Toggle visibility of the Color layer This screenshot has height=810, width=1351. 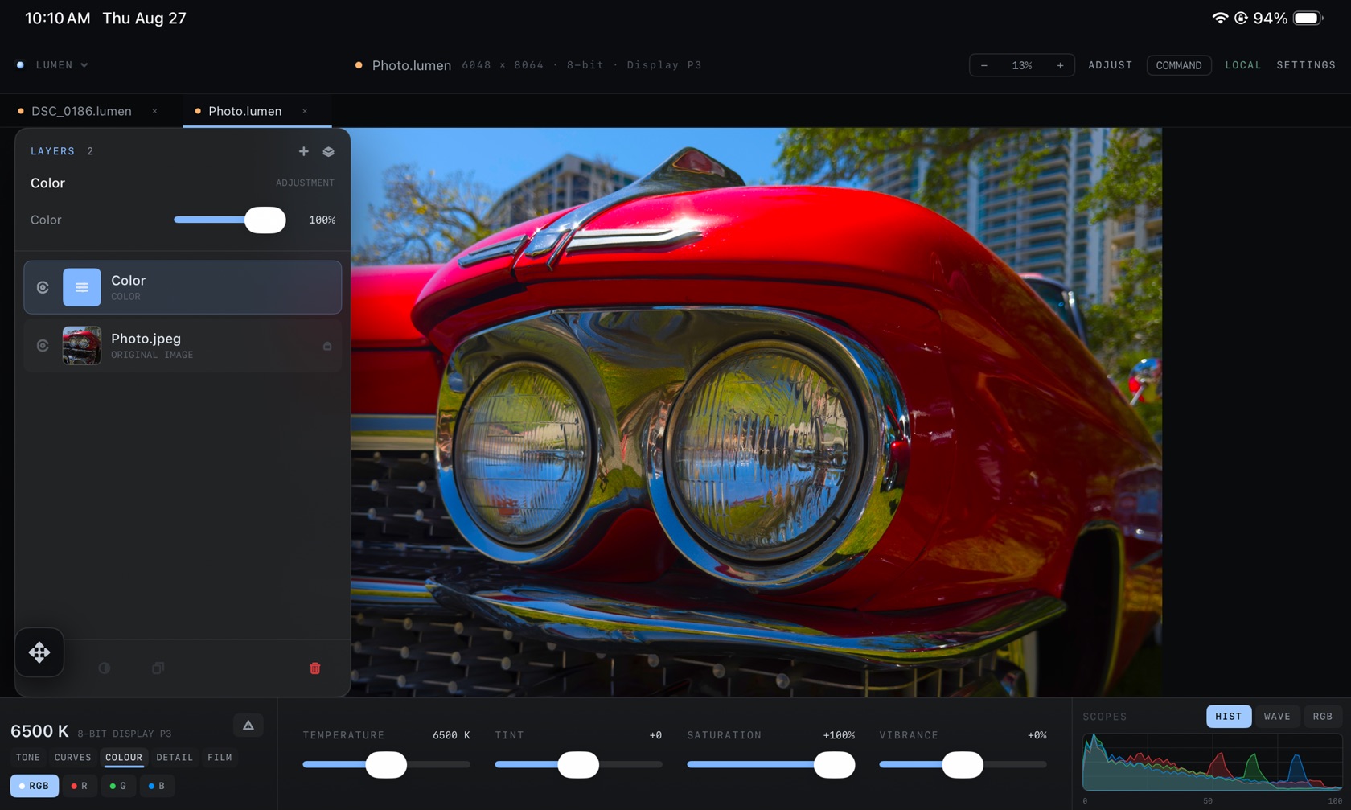[x=43, y=287]
